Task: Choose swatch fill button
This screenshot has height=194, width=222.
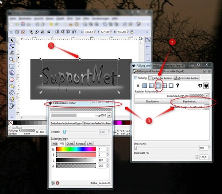Action: (x=171, y=85)
